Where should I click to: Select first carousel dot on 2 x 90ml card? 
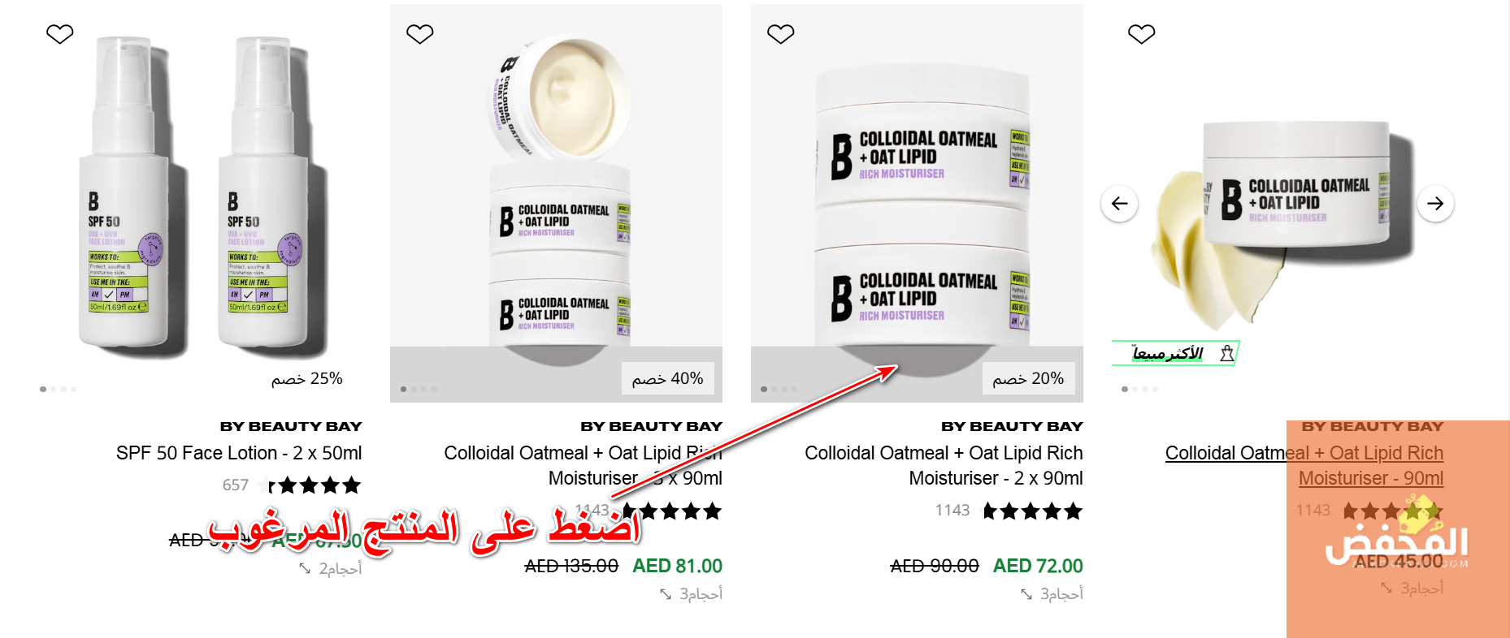(764, 390)
